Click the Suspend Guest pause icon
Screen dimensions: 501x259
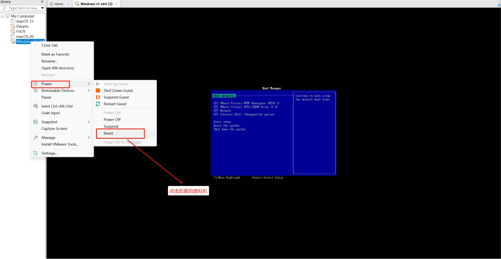coord(98,97)
